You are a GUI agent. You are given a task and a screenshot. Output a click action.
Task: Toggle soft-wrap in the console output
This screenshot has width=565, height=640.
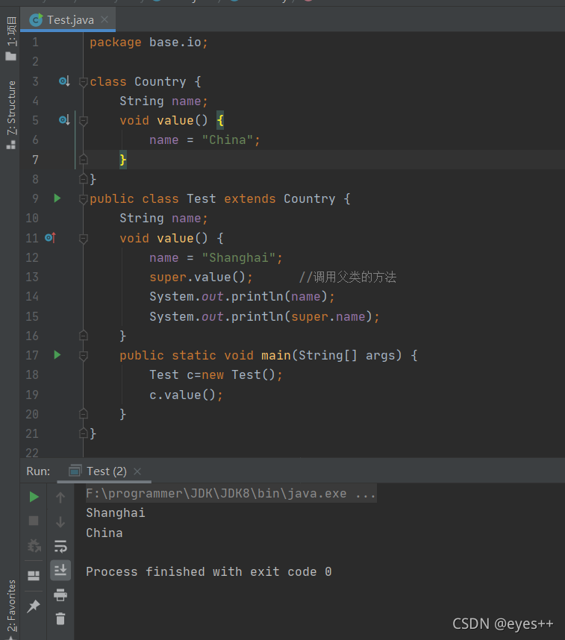click(60, 546)
